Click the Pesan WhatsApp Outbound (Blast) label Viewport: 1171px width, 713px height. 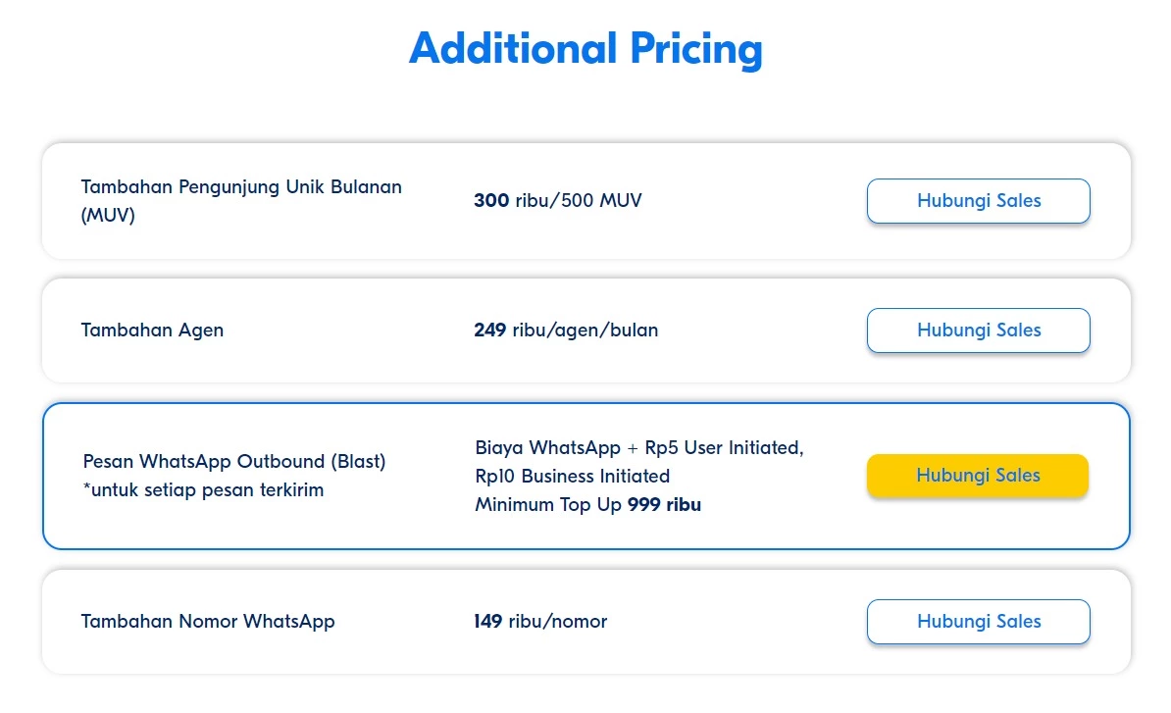pyautogui.click(x=234, y=461)
